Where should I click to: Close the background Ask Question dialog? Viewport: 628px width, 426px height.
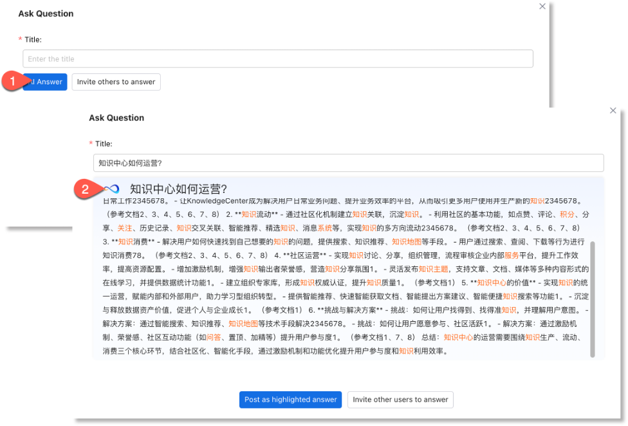pos(542,6)
